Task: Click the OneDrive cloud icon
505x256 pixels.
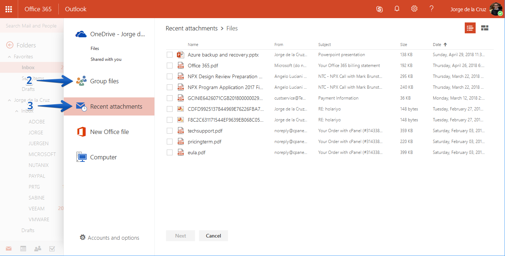Action: pos(81,34)
